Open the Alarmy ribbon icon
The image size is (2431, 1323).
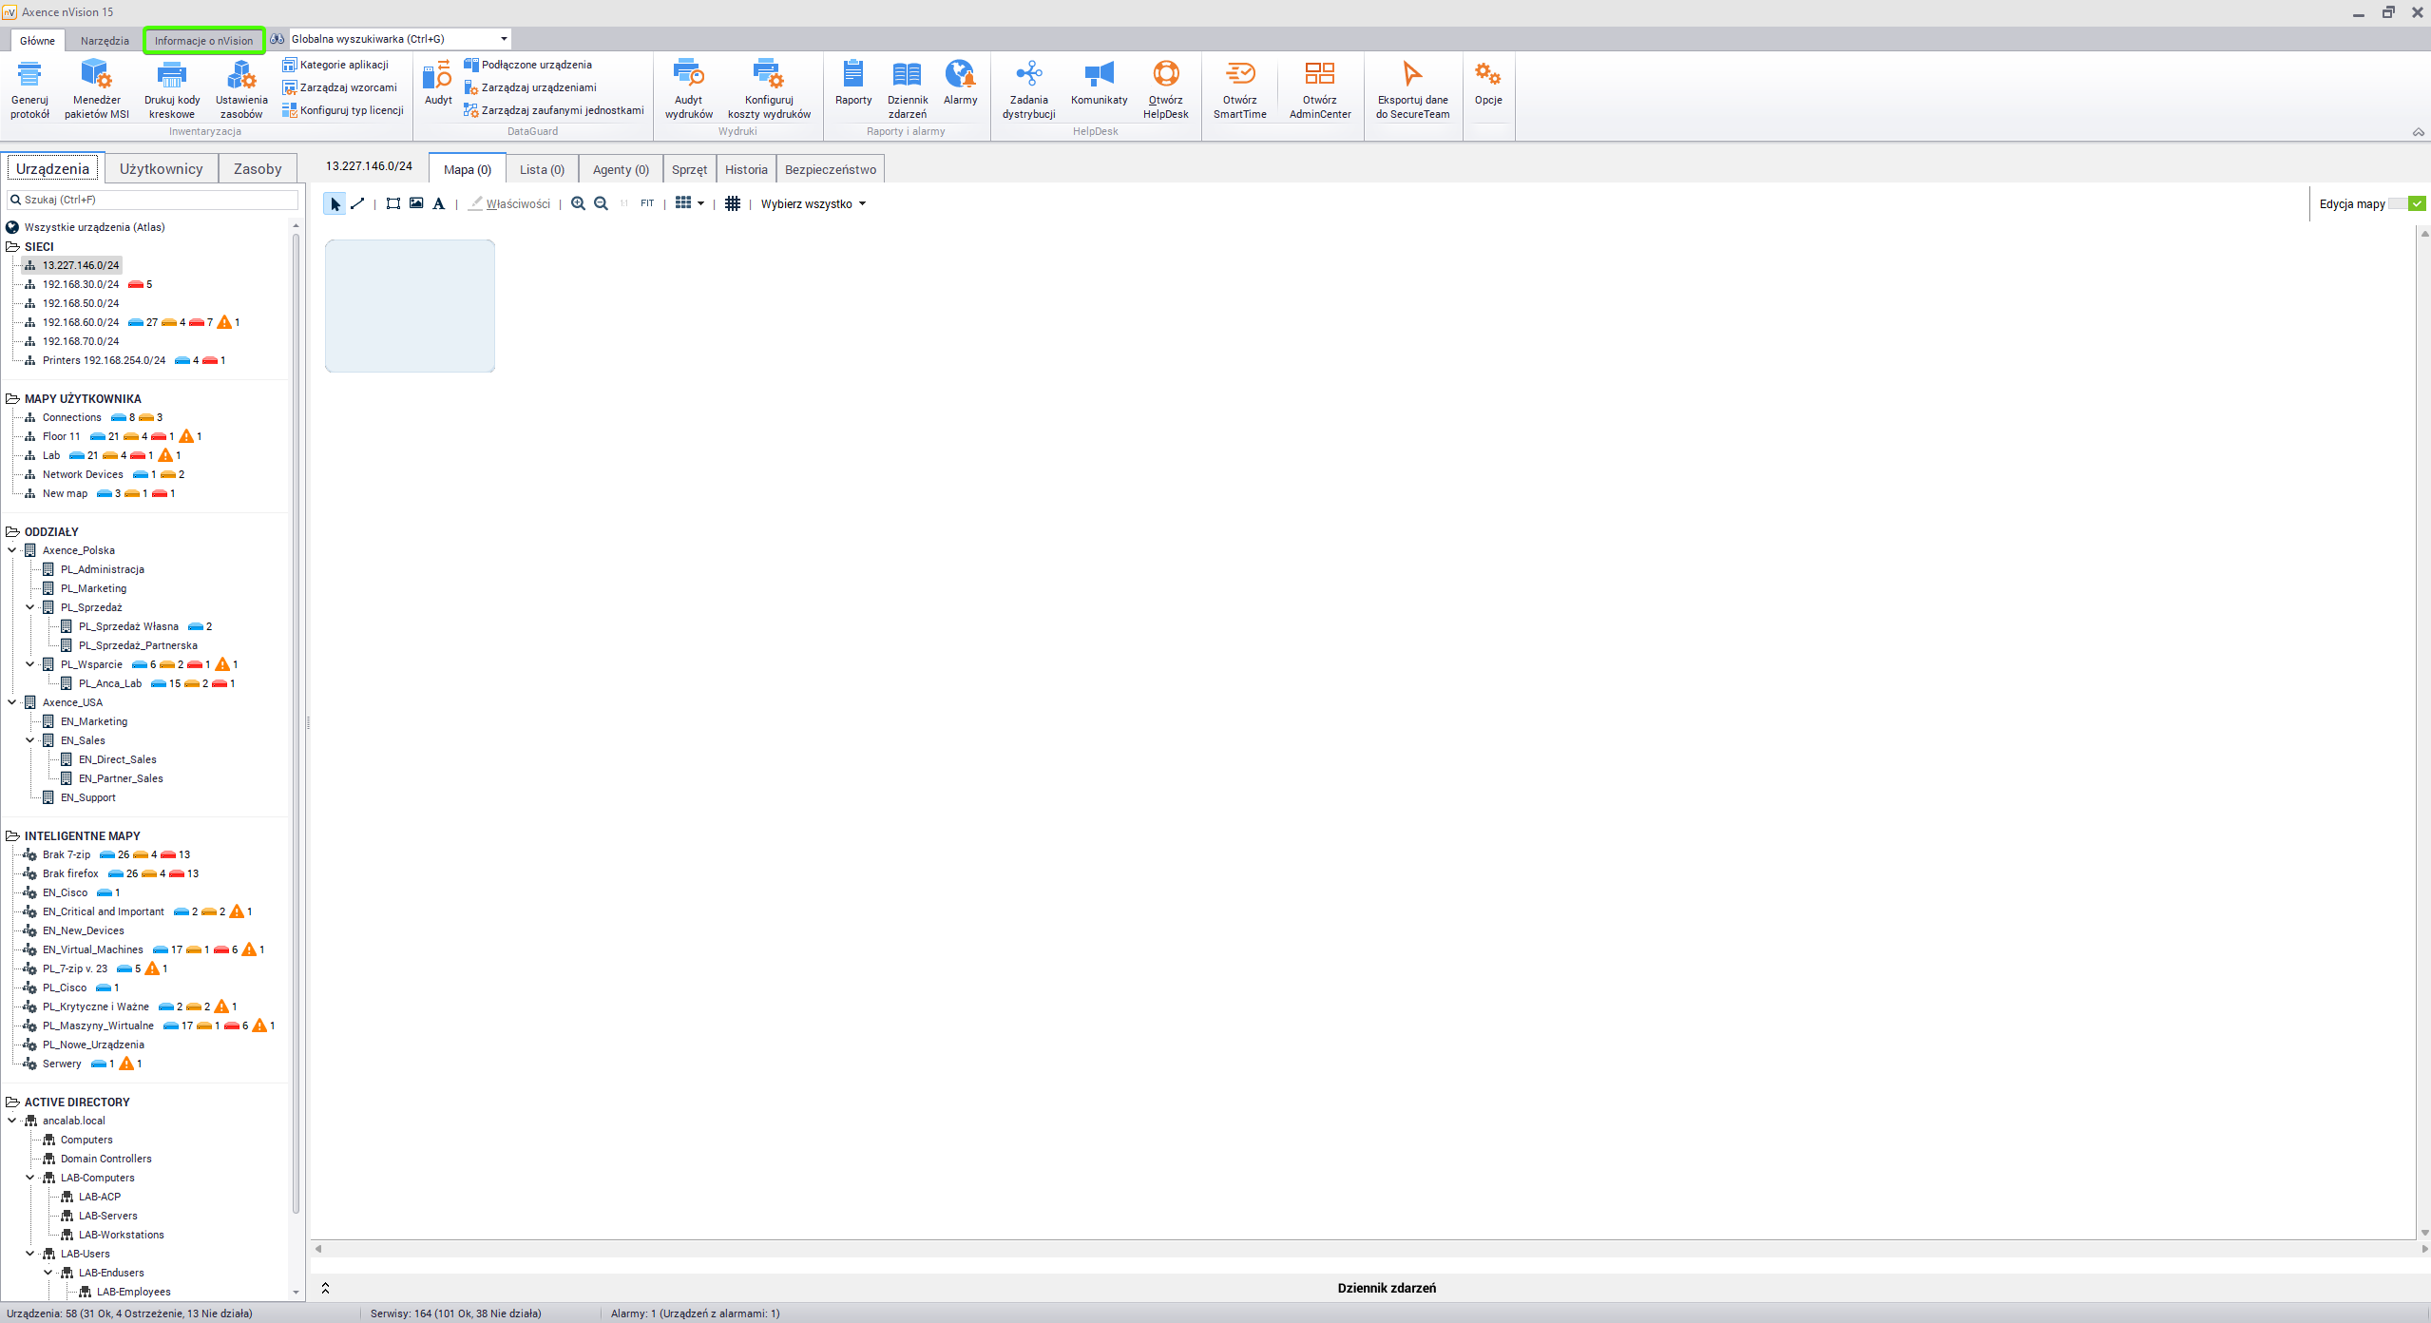(960, 76)
